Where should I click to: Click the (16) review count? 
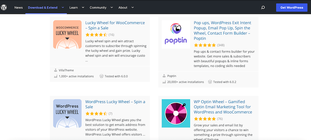tap(111, 35)
